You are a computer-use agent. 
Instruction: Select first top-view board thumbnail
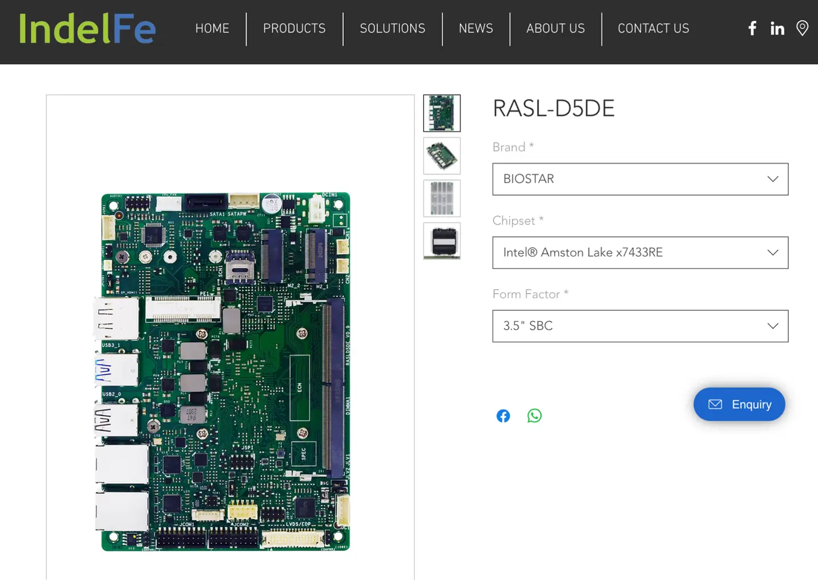point(442,113)
